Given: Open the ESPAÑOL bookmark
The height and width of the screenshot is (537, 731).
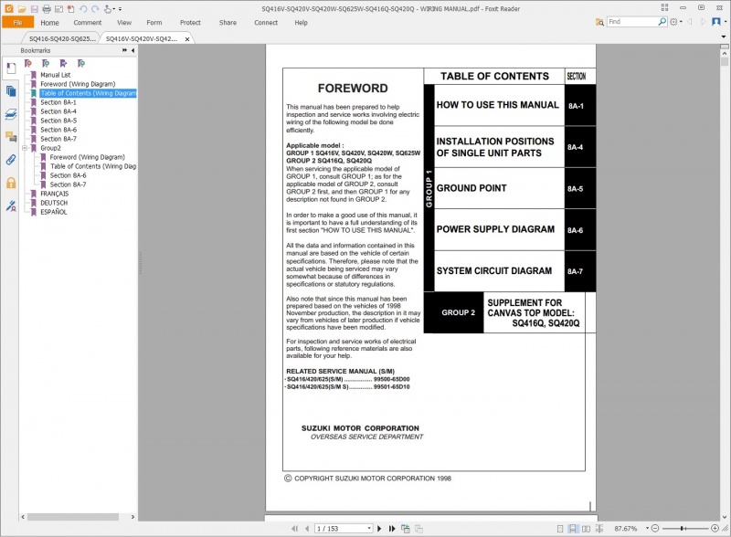Looking at the screenshot, I should [x=54, y=212].
